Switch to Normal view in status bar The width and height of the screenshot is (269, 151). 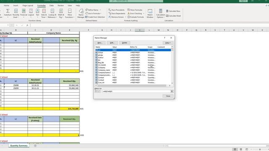click(x=235, y=149)
